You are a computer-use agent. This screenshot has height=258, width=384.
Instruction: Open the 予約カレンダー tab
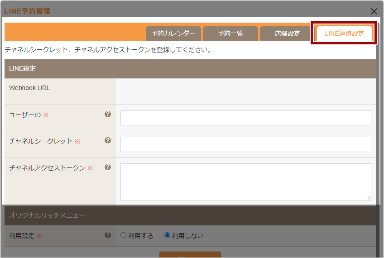(173, 33)
